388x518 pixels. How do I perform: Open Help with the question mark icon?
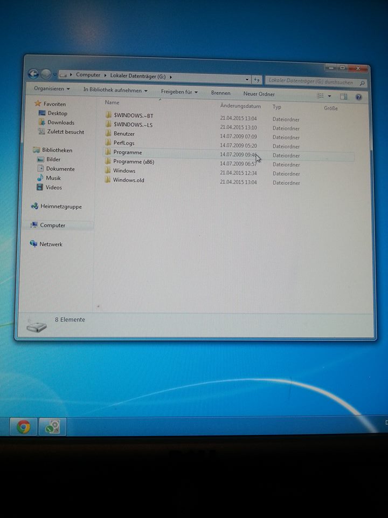(359, 97)
